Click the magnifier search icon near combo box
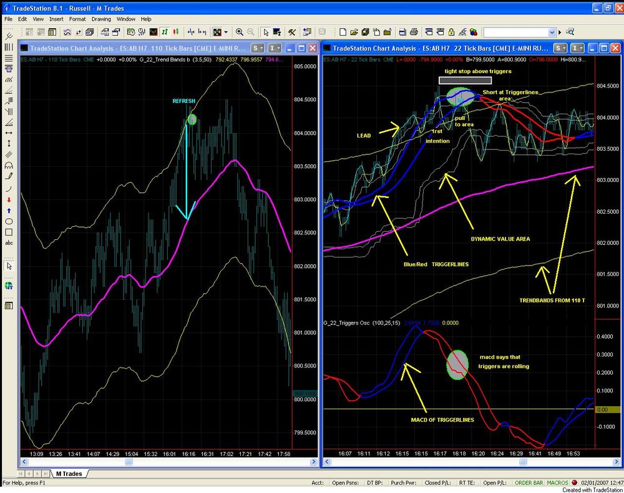This screenshot has width=624, height=493. (570, 32)
